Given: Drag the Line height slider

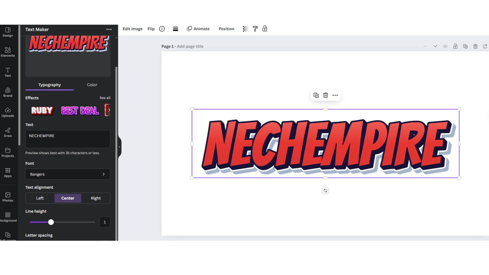Looking at the screenshot, I should pos(51,222).
